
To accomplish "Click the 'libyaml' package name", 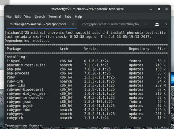I will (x=14, y=61).
